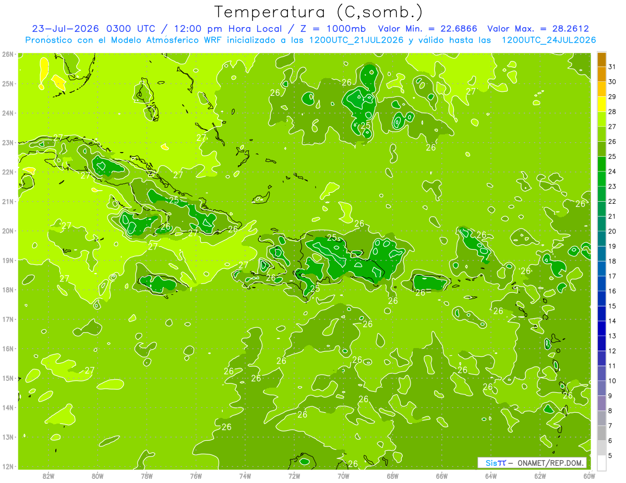The width and height of the screenshot is (626, 483).
Task: Click the "1200UTC_24JUL2026" valid-until time
Action: pos(548,40)
